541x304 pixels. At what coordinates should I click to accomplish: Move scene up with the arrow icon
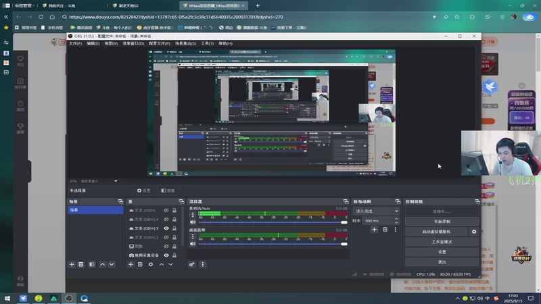click(x=103, y=264)
